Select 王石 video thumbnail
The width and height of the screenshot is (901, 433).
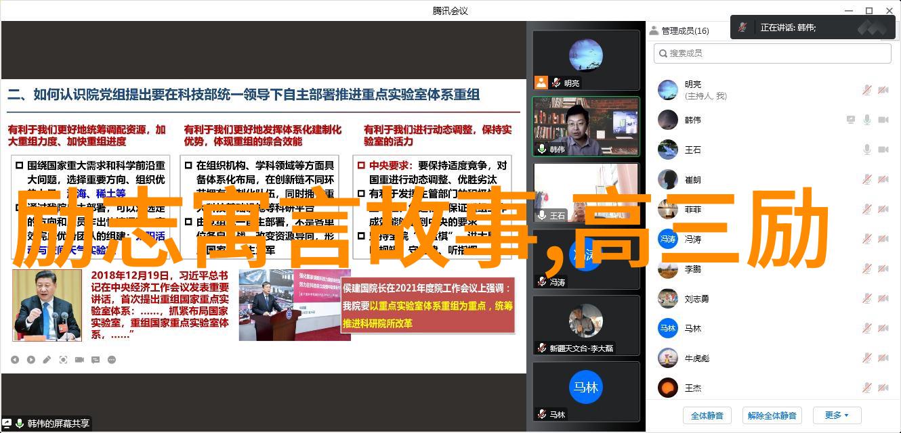coord(586,193)
